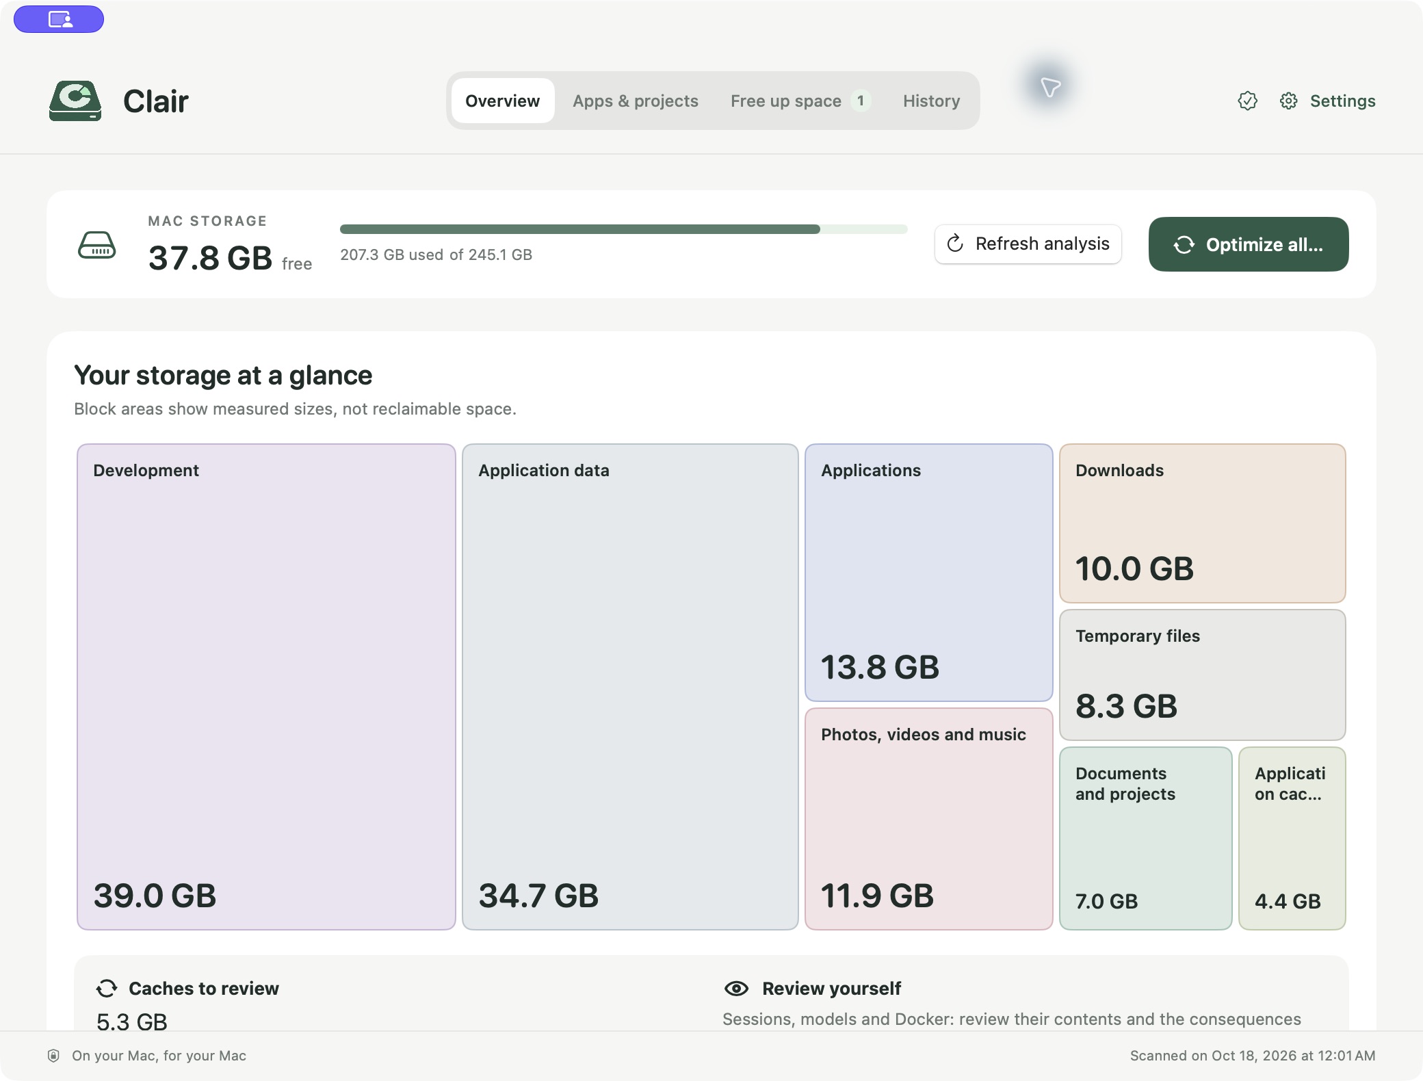Select the Documents and projects block
Image resolution: width=1423 pixels, height=1081 pixels.
1146,839
